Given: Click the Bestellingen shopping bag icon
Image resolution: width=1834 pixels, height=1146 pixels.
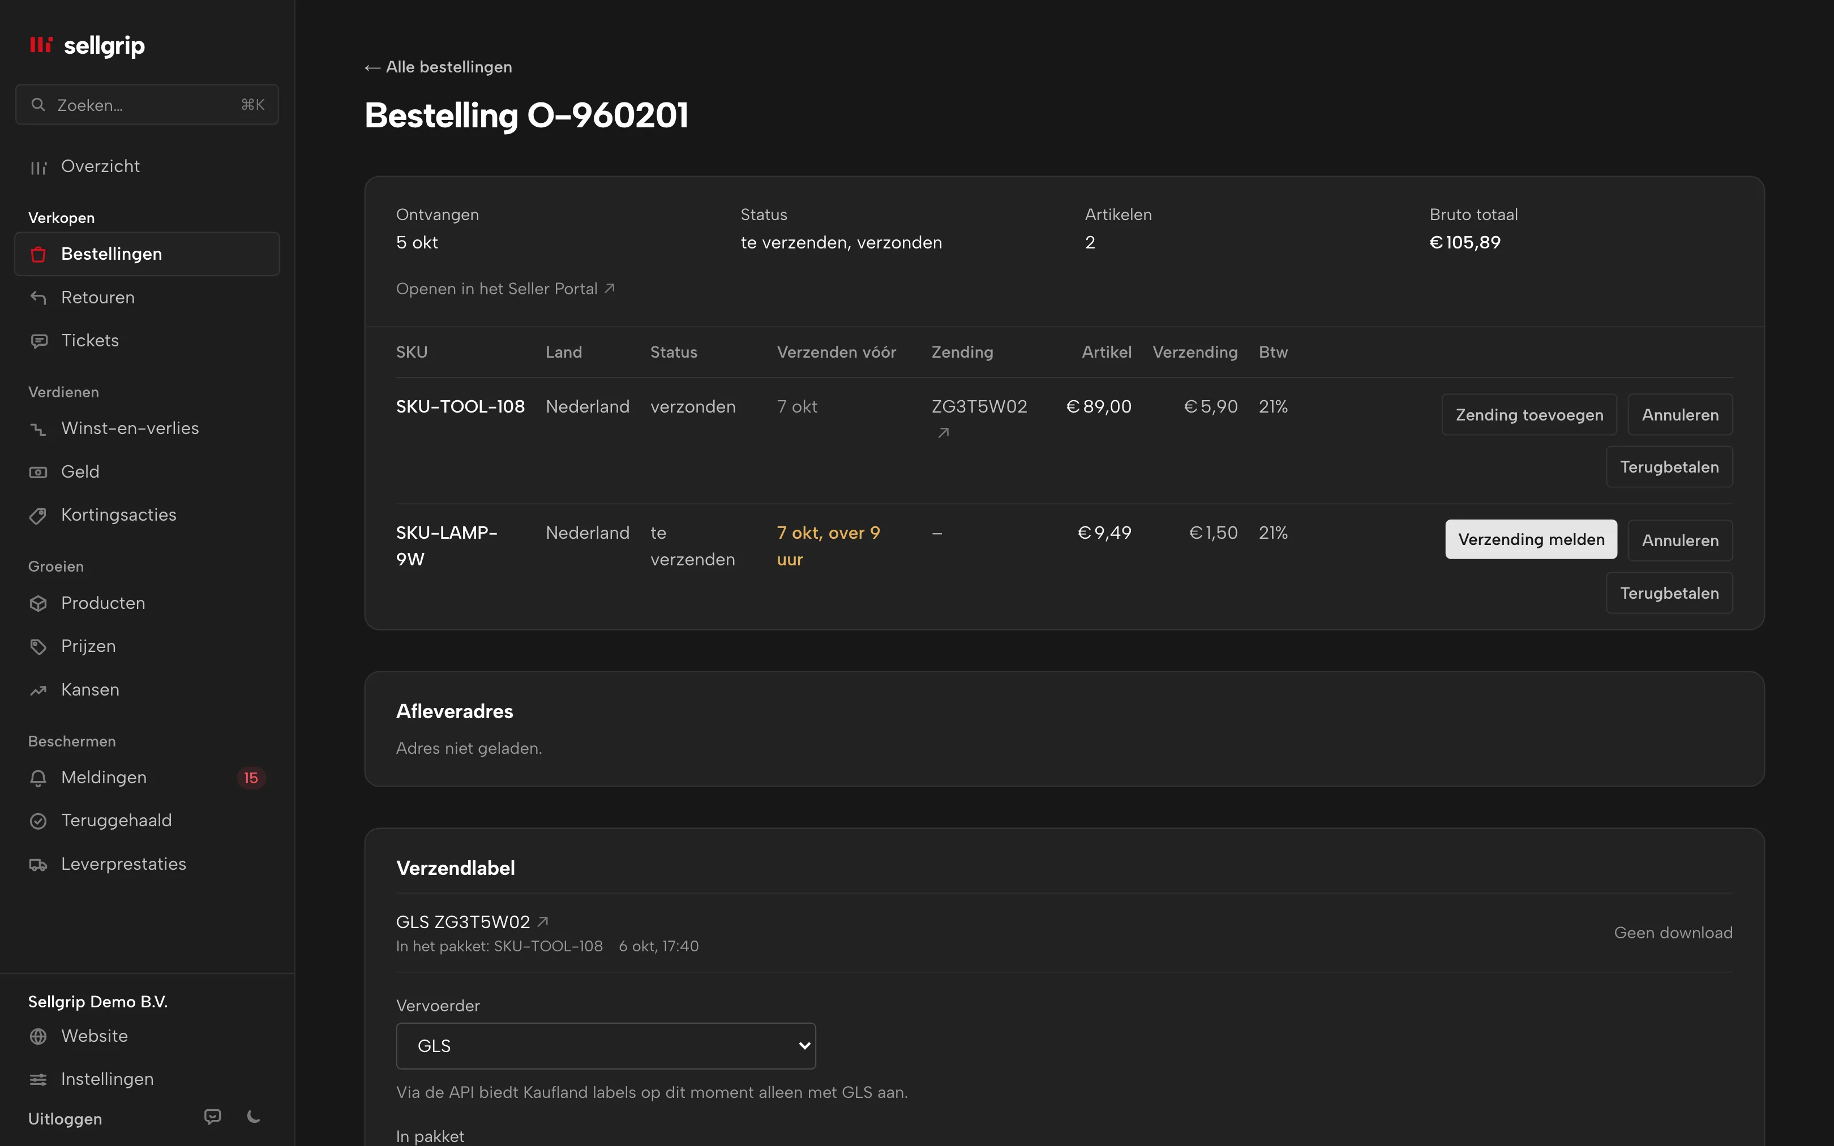Looking at the screenshot, I should 38,255.
